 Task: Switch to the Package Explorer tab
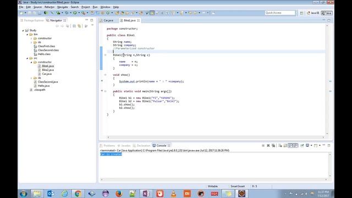[32, 20]
